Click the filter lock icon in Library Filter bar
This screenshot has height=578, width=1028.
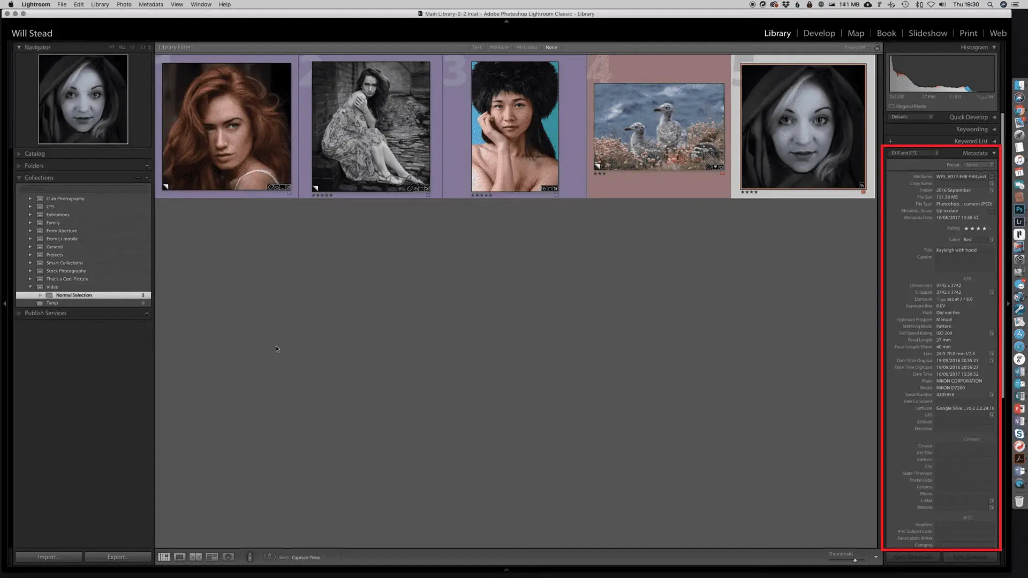click(x=877, y=47)
